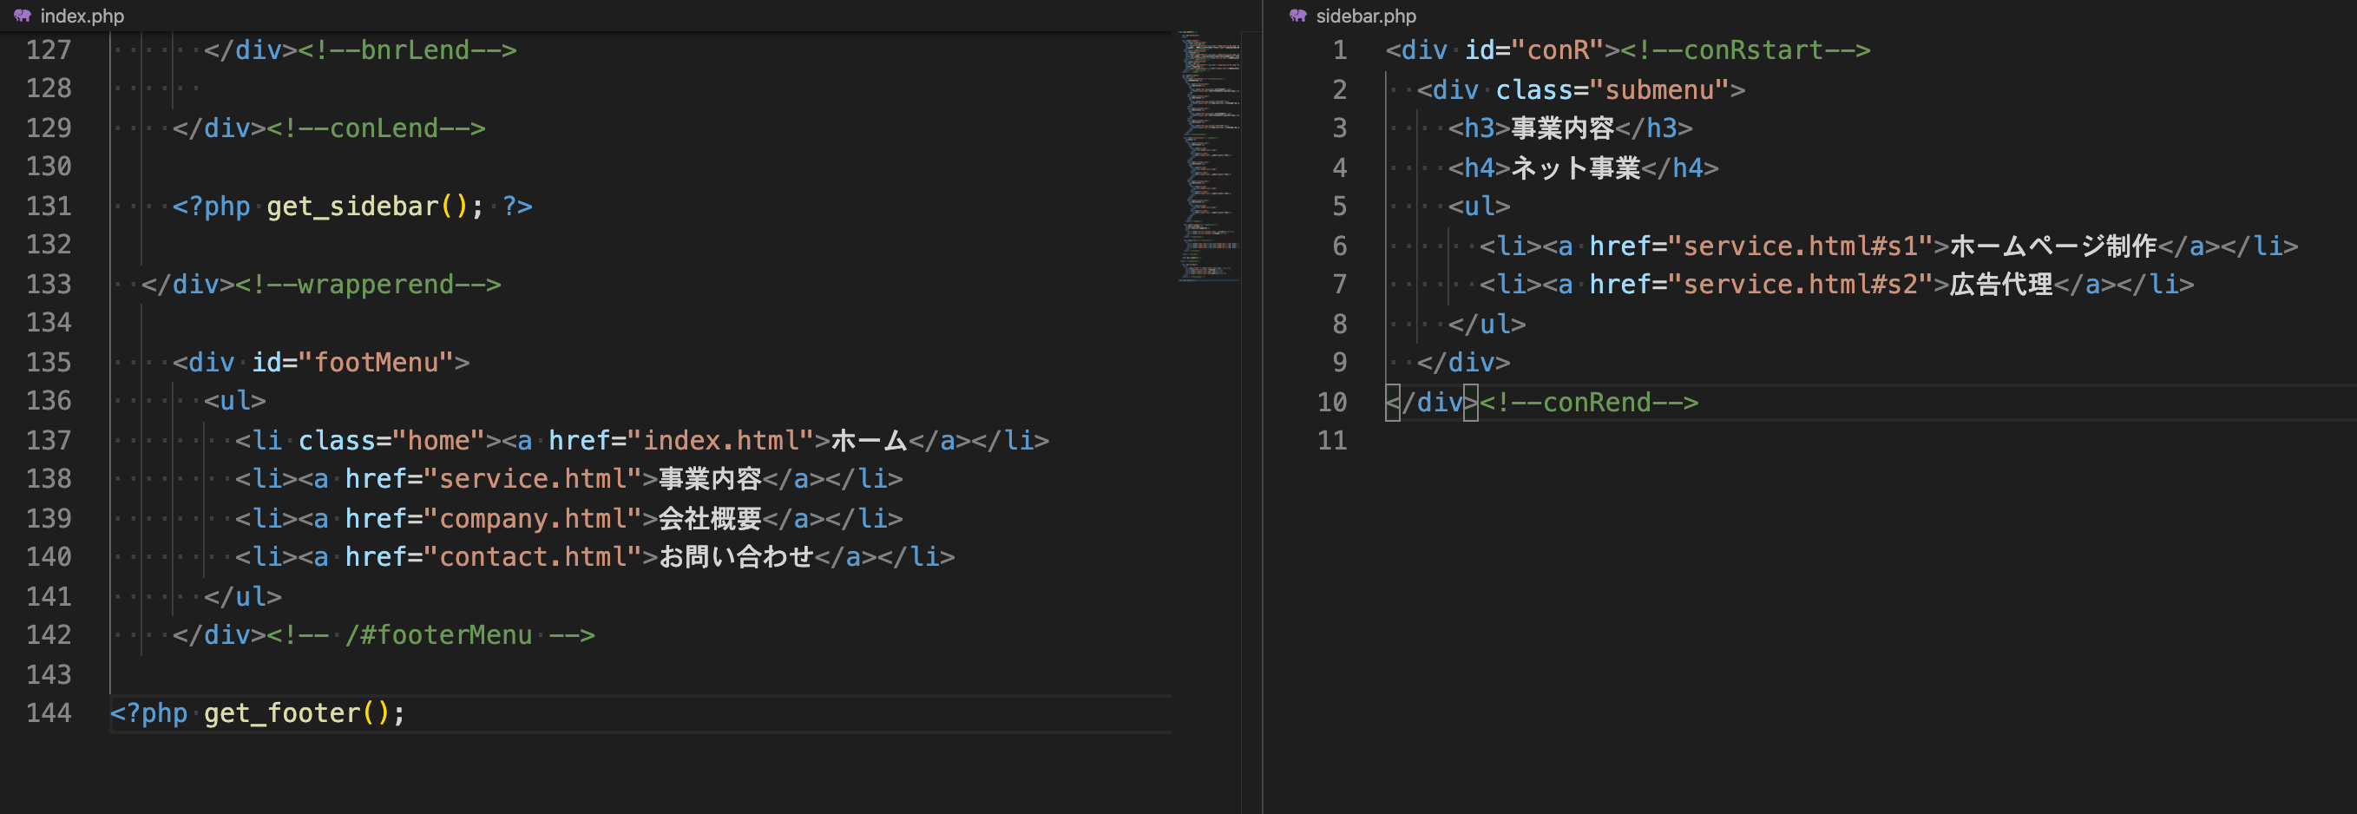The width and height of the screenshot is (2357, 814).
Task: Click line number 131 to select the get_sidebar line
Action: point(48,206)
